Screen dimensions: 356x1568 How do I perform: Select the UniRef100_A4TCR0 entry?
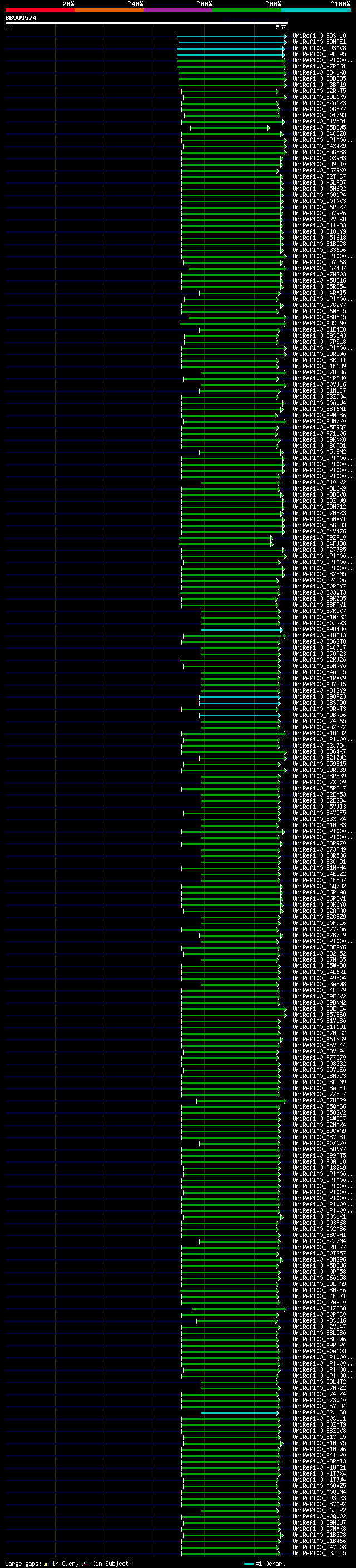319,1455
